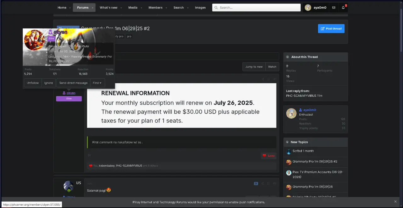Image resolution: width=403 pixels, height=208 pixels.
Task: Open the alerts bell icon
Action: click(x=343, y=8)
